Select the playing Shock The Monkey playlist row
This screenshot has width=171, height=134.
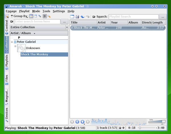[x=118, y=28]
